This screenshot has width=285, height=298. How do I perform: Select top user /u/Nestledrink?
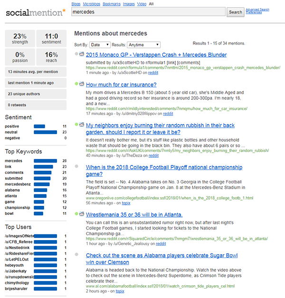[17, 248]
